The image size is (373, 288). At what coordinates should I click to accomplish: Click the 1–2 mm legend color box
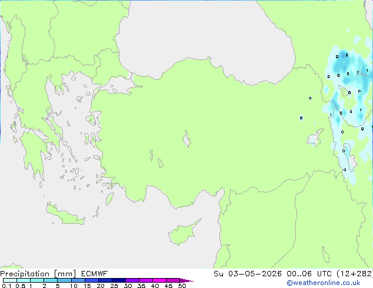[x=37, y=280]
